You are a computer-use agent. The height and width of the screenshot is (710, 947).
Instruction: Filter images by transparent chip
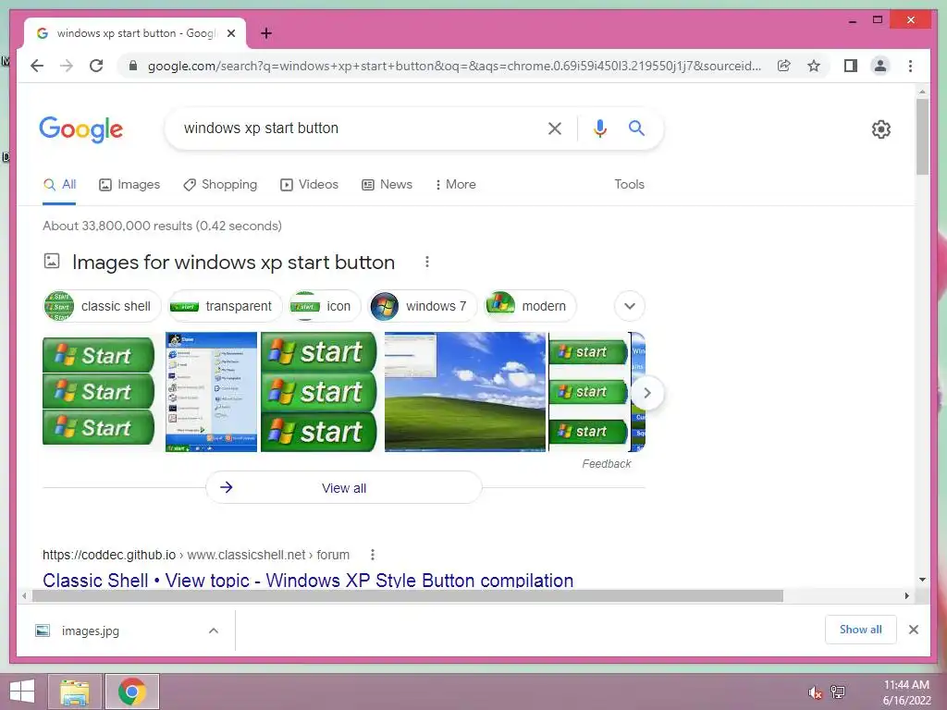(225, 306)
